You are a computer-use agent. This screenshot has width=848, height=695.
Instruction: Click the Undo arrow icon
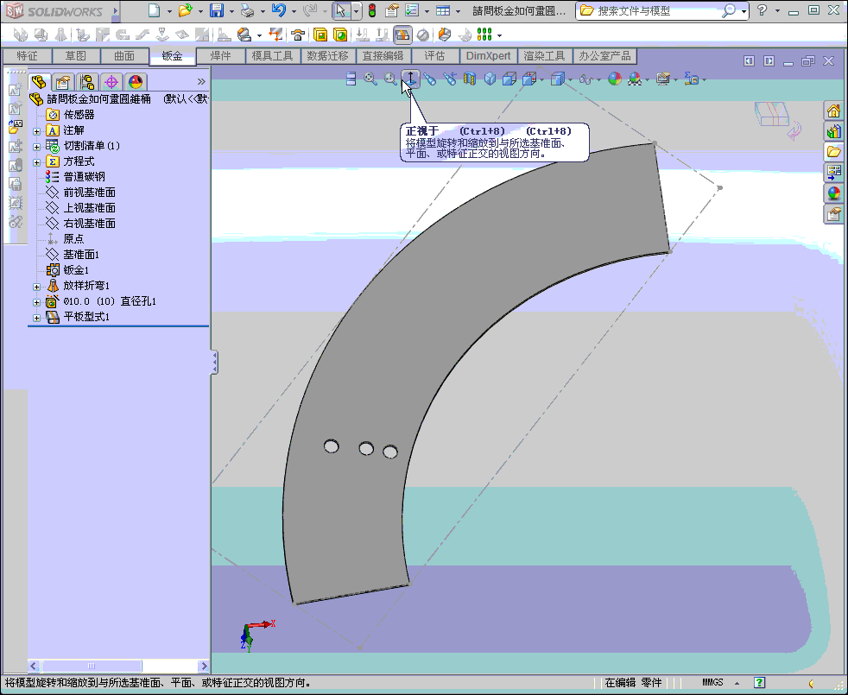pos(279,10)
